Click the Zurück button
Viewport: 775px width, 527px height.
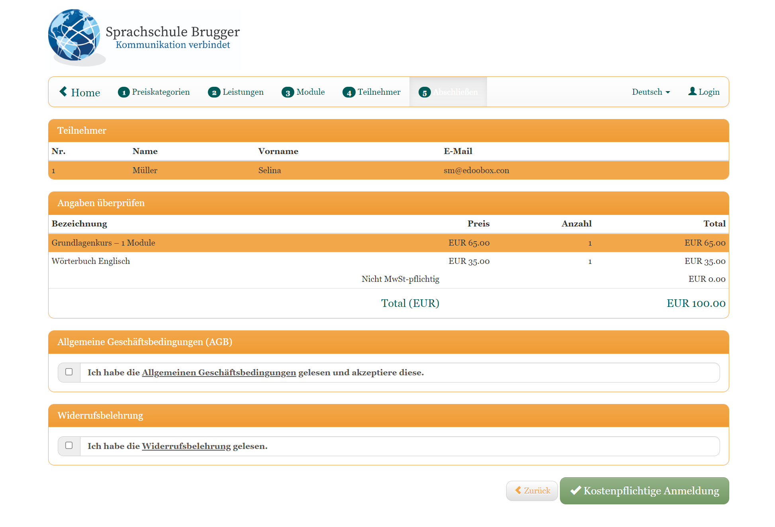pyautogui.click(x=532, y=491)
